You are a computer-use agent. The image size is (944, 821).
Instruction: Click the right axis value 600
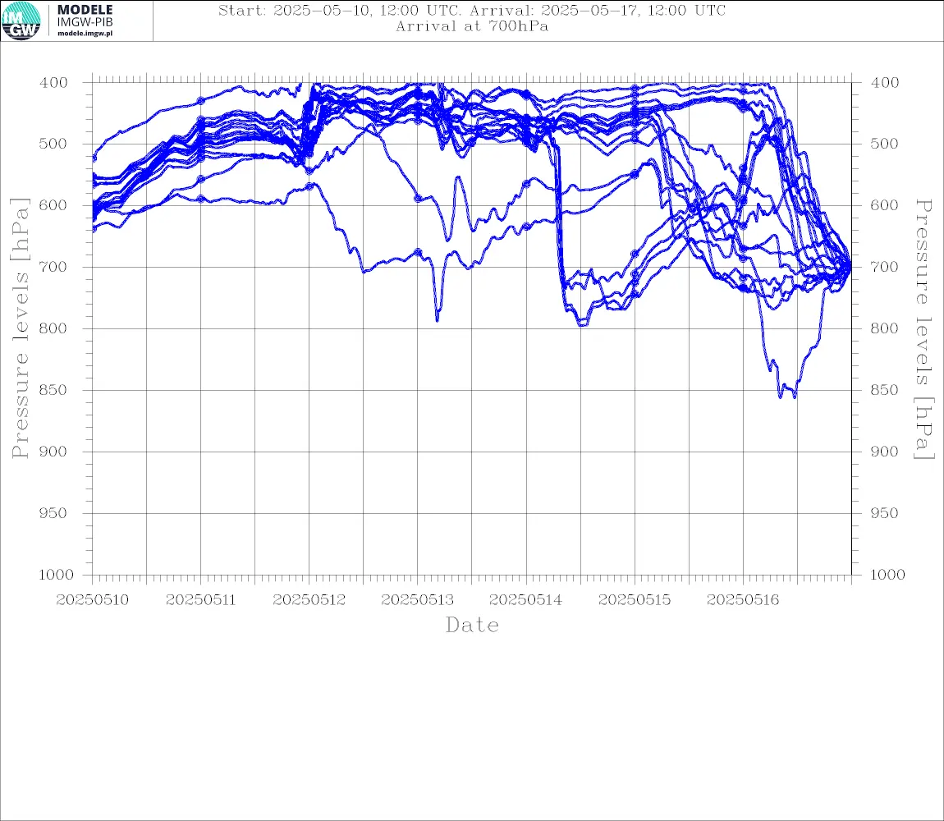pos(884,205)
